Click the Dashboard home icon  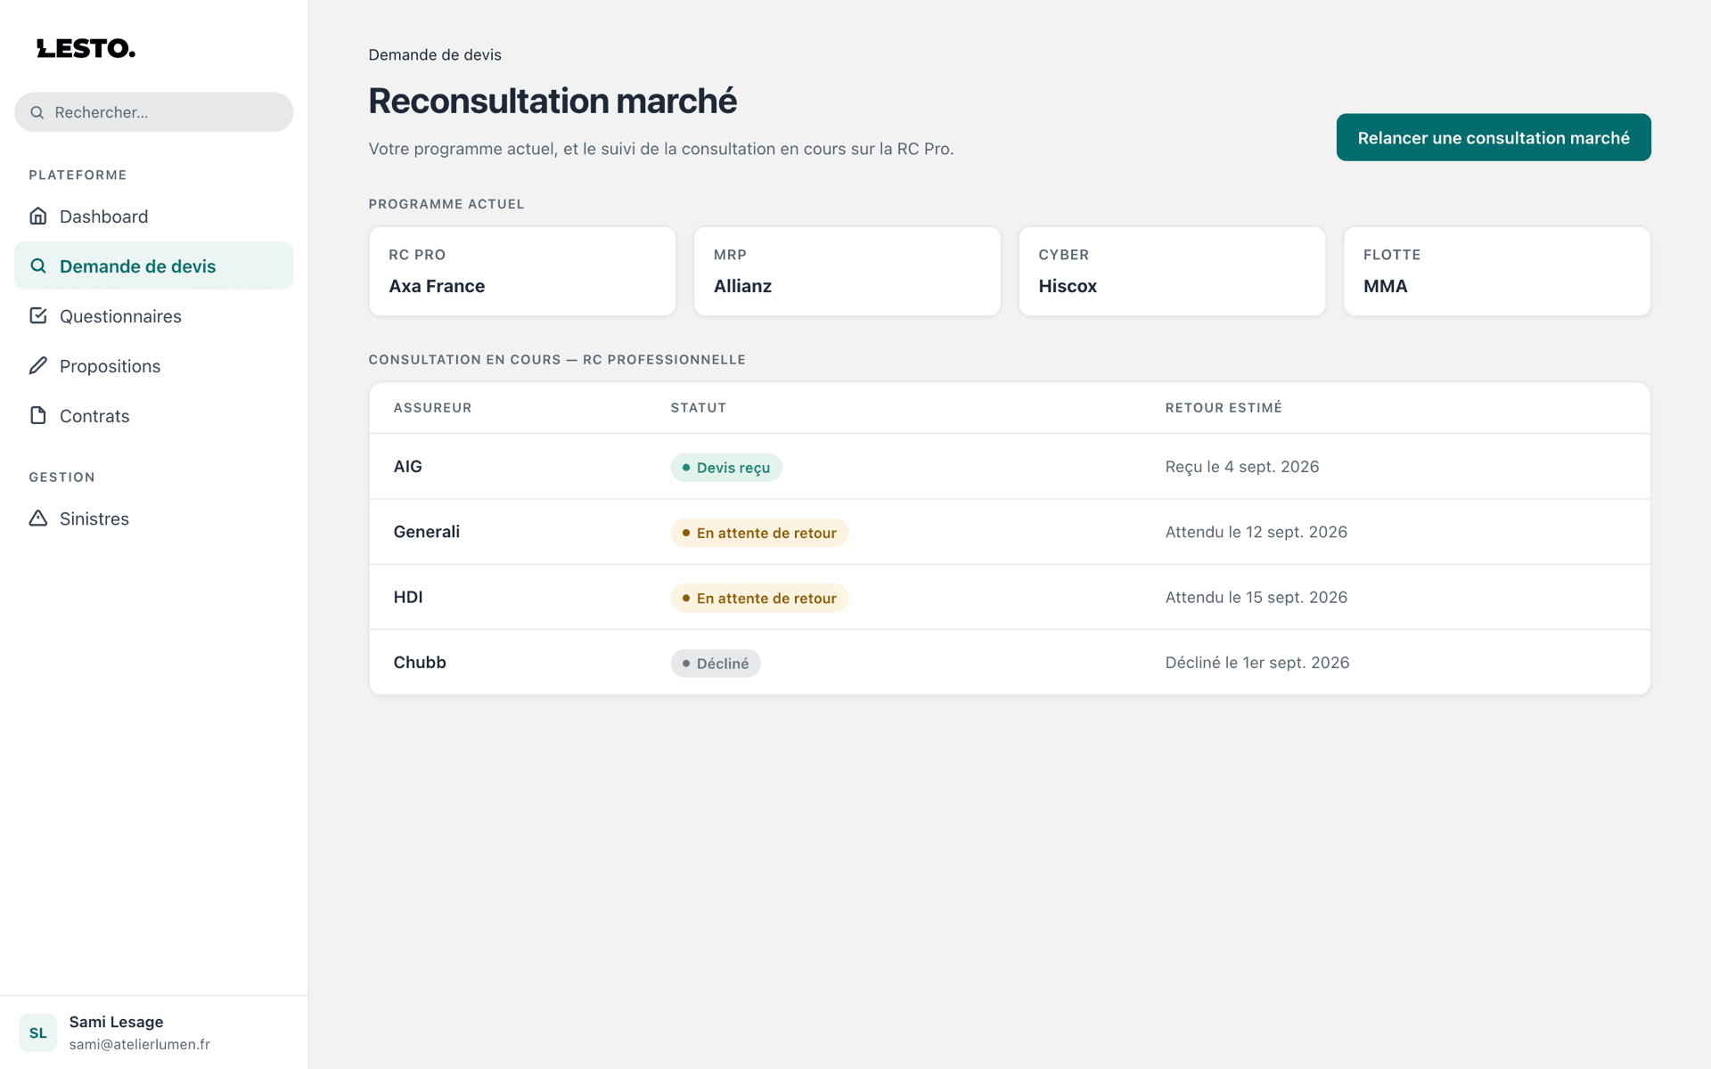[38, 216]
